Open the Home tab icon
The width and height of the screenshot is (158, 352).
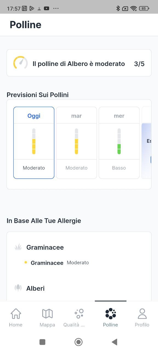[16, 313]
